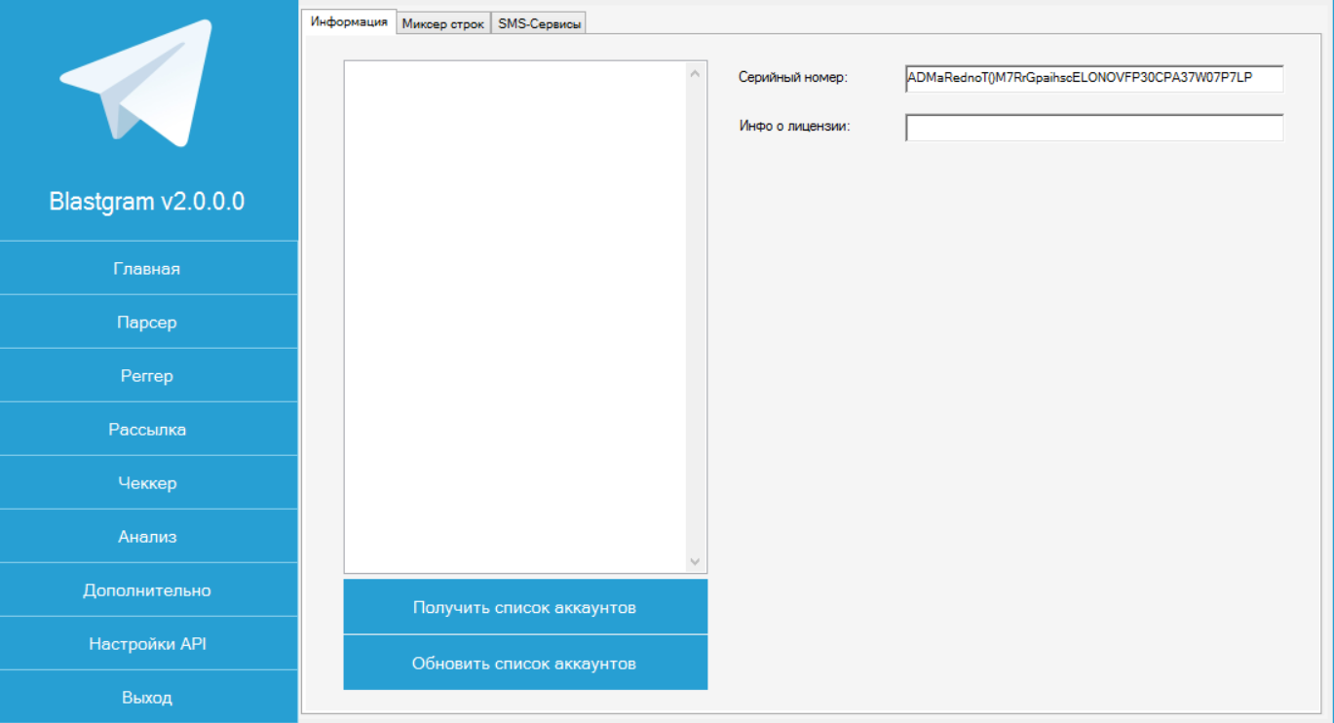
Task: Switch to the Информация tab
Action: [x=349, y=22]
